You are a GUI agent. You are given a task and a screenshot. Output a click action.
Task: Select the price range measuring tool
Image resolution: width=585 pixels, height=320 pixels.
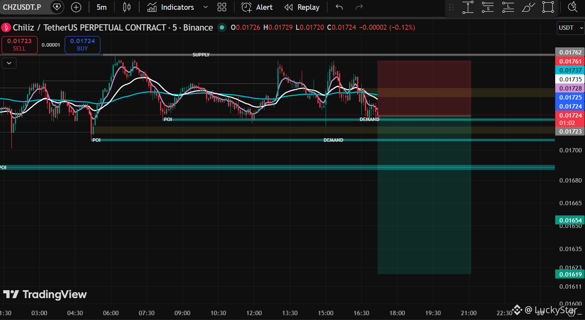(x=468, y=7)
